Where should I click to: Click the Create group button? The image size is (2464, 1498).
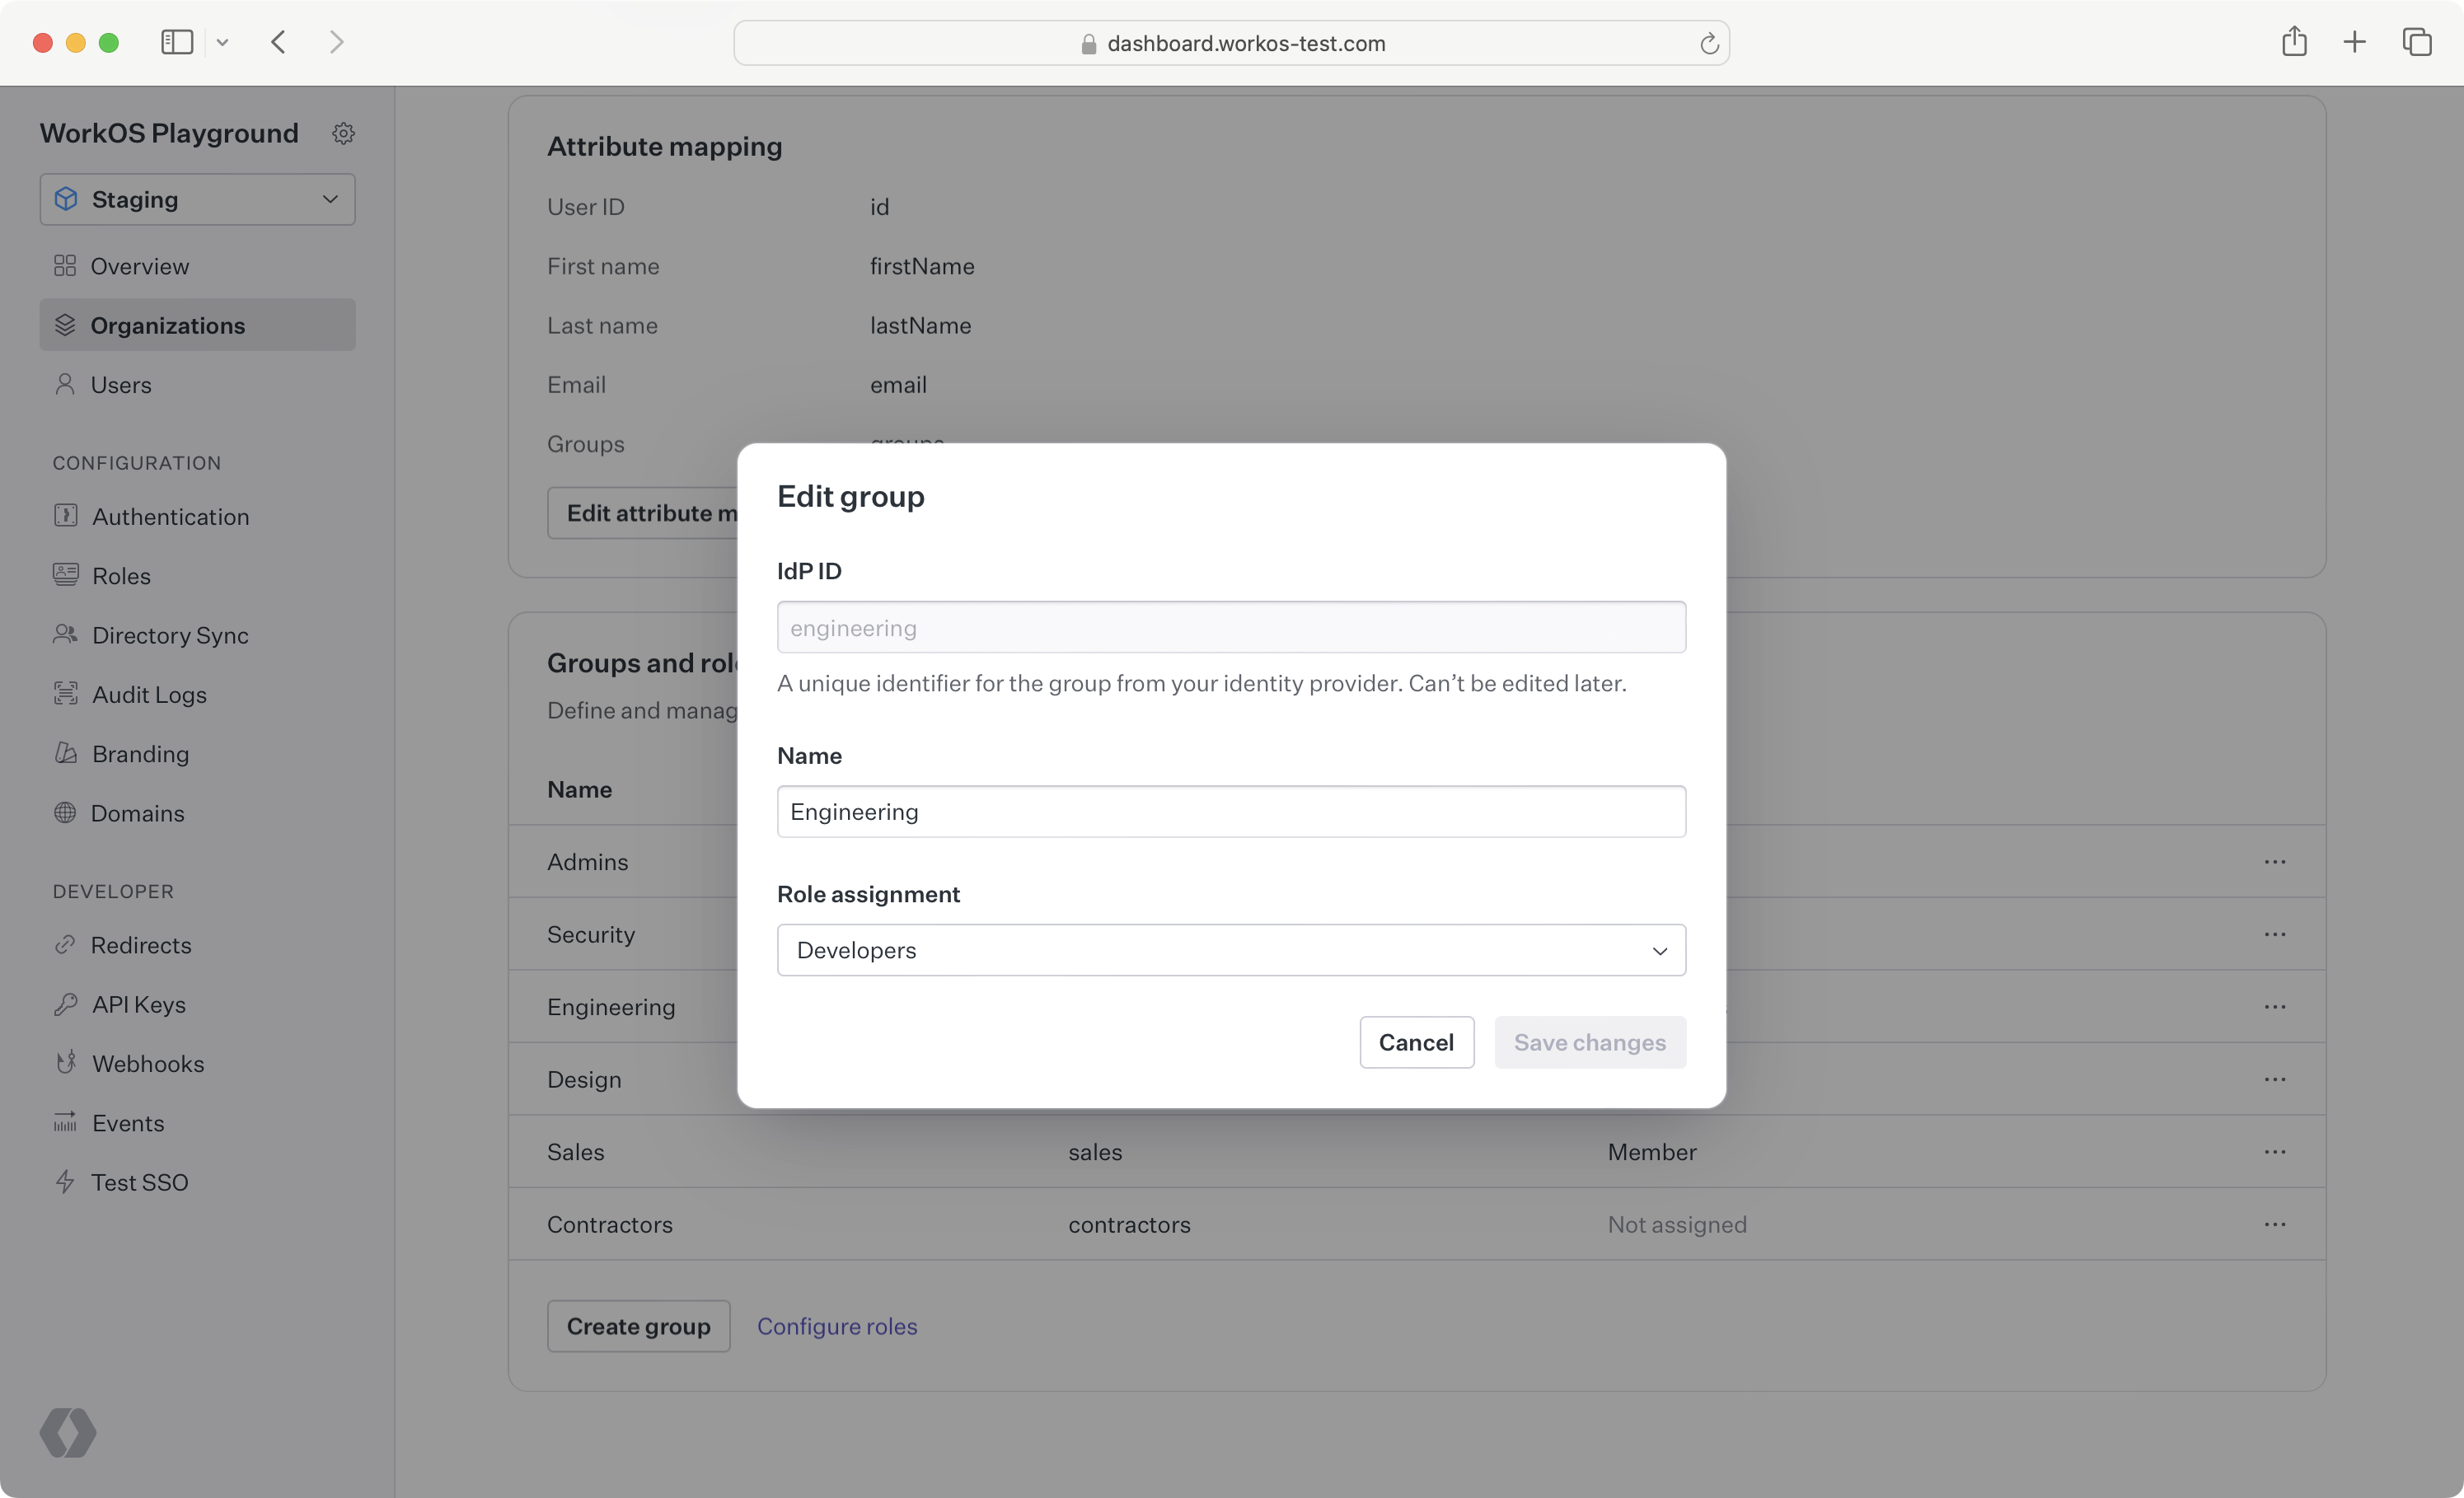[639, 1326]
